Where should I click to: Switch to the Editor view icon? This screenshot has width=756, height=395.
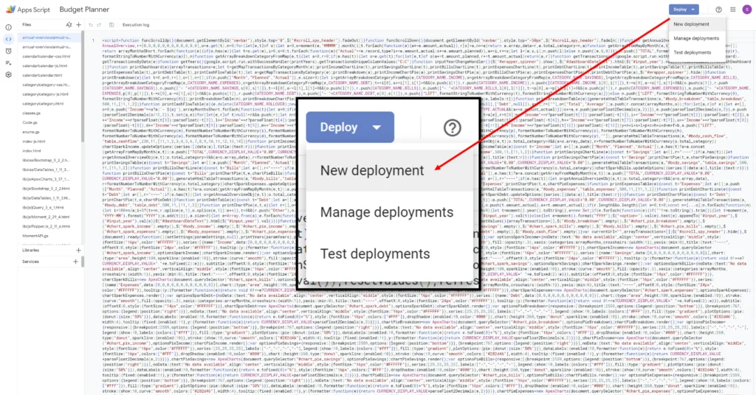click(x=8, y=38)
